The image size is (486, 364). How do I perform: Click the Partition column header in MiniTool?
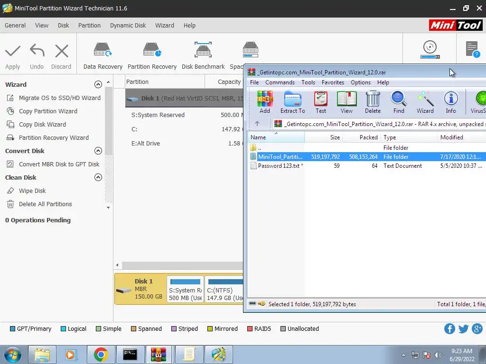point(165,82)
